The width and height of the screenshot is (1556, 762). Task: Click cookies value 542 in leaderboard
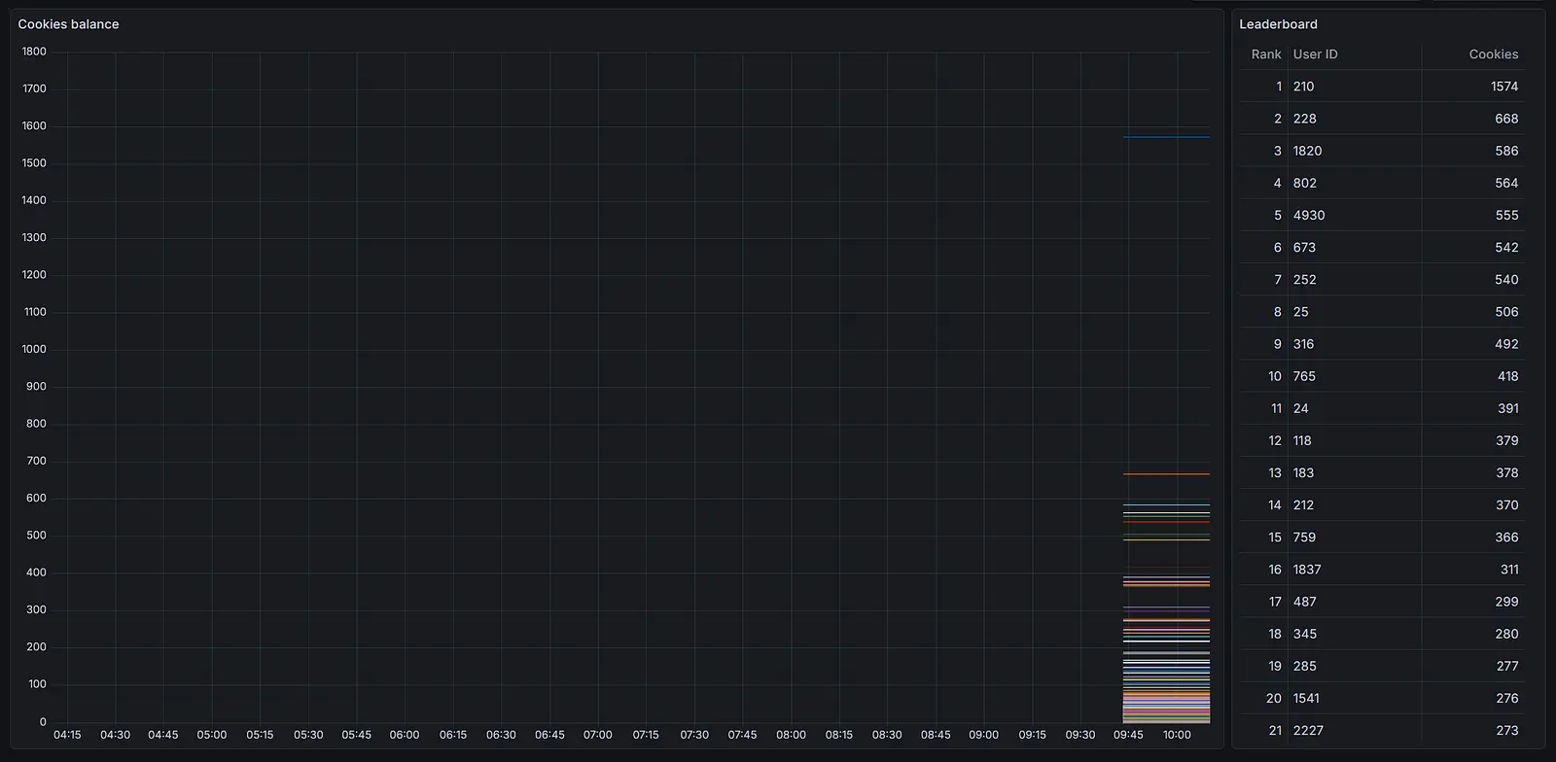[x=1506, y=247]
